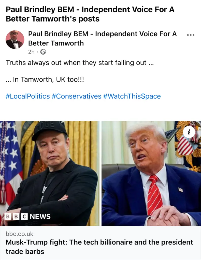201x260 pixels.
Task: Click the 'Better Tamworth' second line of author name
Action: click(56, 43)
